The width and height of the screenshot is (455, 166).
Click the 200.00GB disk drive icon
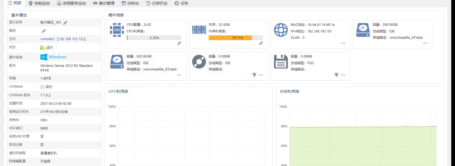click(363, 30)
